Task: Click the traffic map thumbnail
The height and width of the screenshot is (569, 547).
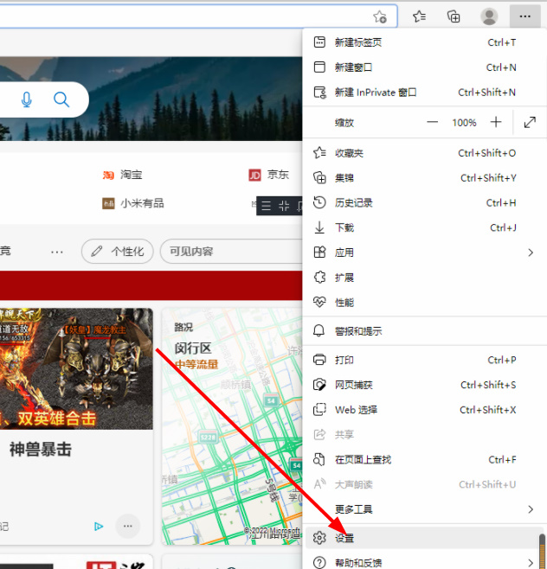Action: point(232,426)
